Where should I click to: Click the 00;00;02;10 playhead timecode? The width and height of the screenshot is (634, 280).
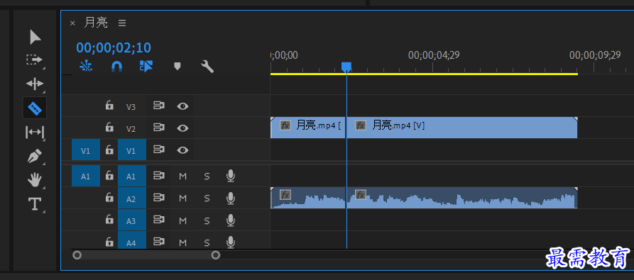tap(114, 47)
